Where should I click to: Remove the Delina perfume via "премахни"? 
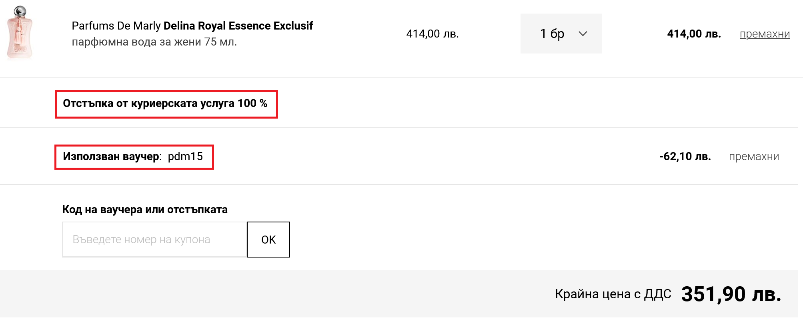[765, 34]
